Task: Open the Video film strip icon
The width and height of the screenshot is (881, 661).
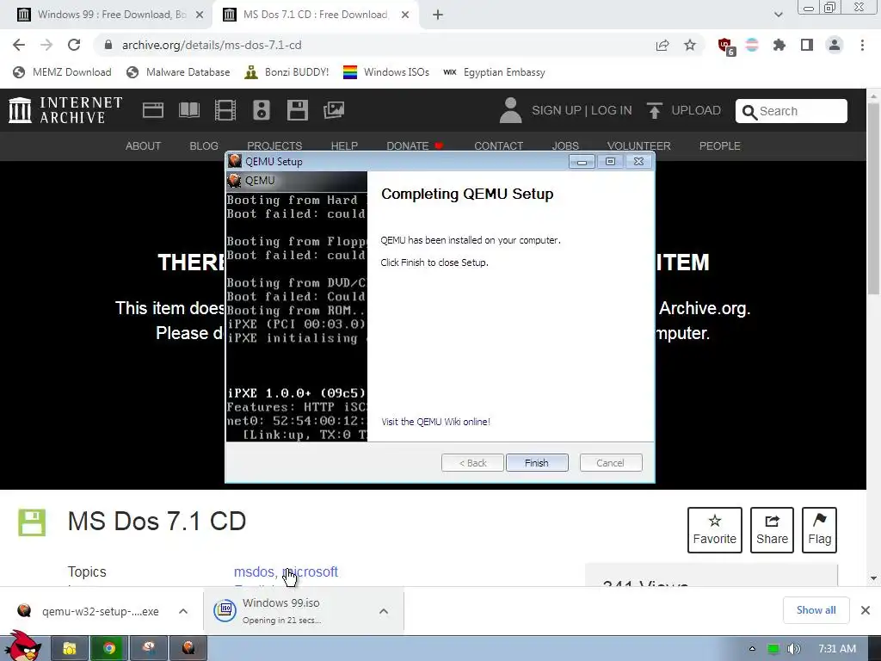Action: (x=225, y=110)
